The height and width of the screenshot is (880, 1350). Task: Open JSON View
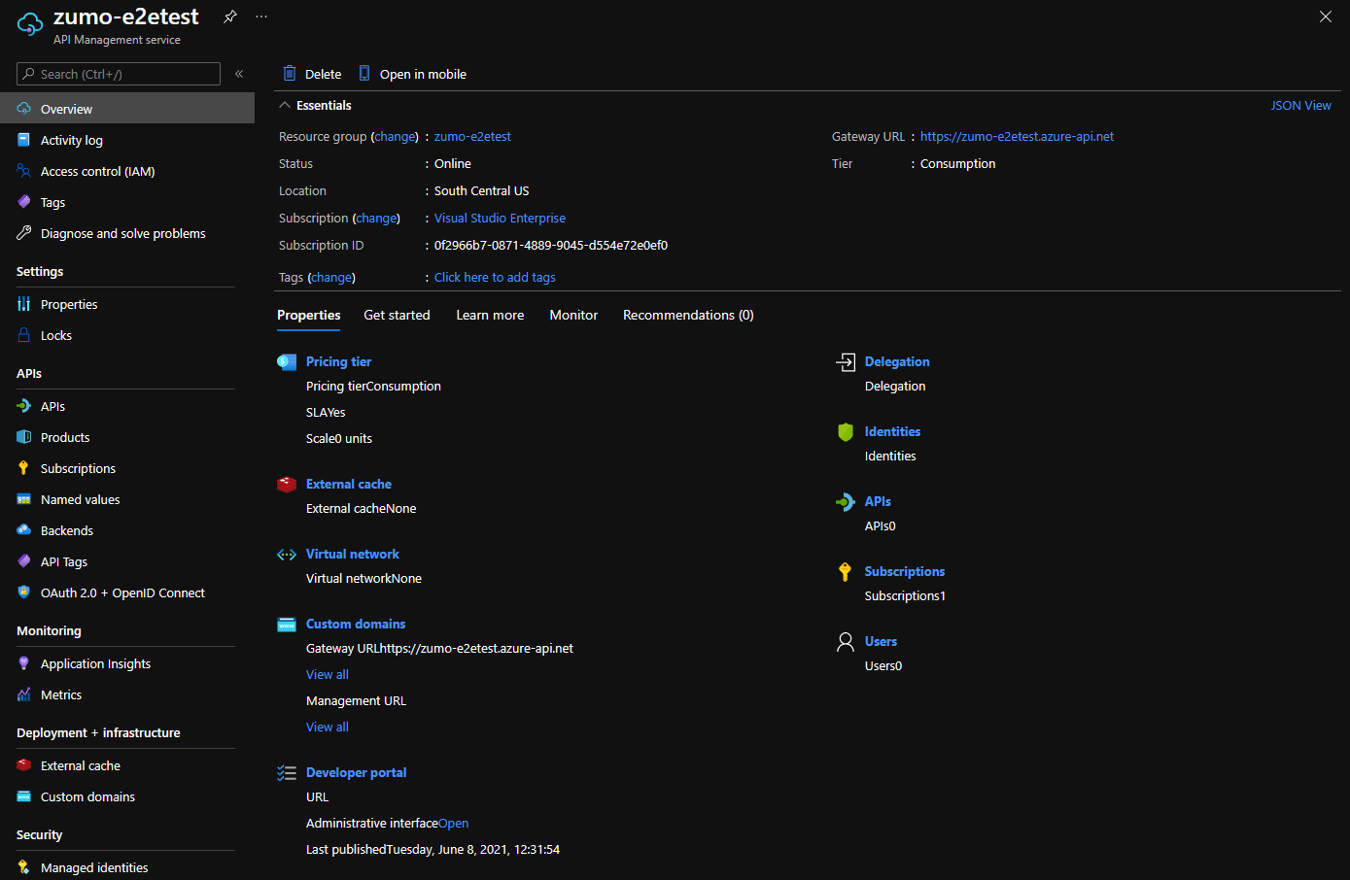[x=1301, y=105]
